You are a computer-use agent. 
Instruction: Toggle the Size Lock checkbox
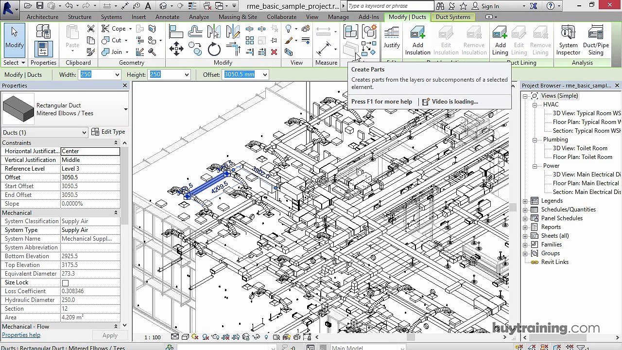click(65, 283)
